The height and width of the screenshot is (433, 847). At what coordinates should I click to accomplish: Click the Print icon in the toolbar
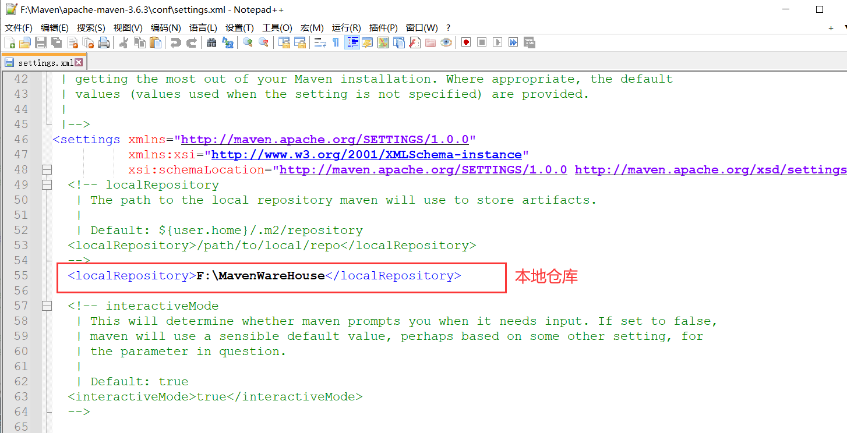coord(104,42)
